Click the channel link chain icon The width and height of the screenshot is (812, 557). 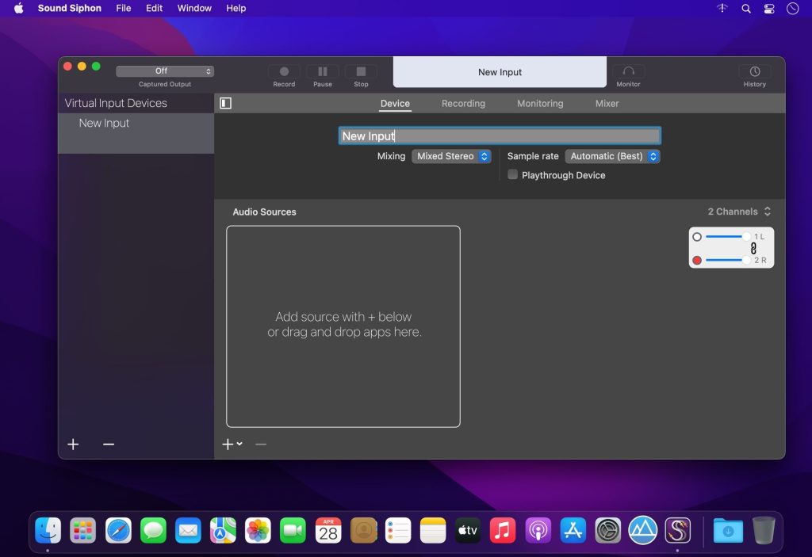pyautogui.click(x=753, y=248)
